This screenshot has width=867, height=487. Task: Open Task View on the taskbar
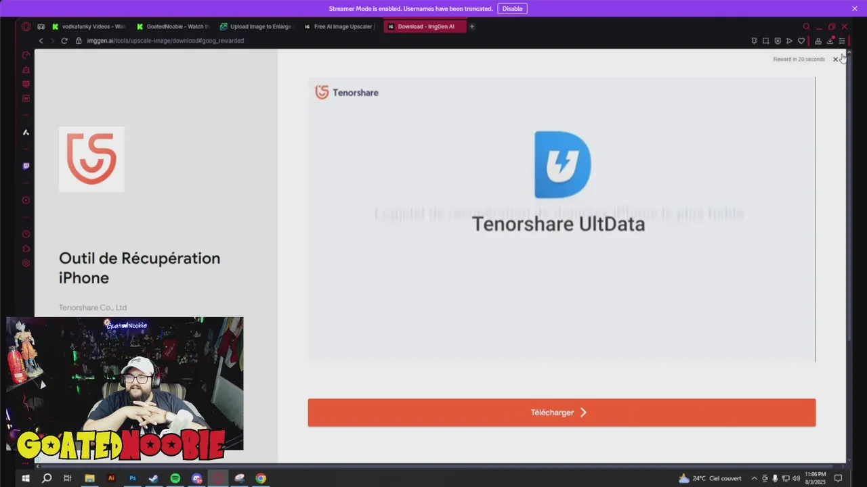pyautogui.click(x=68, y=478)
